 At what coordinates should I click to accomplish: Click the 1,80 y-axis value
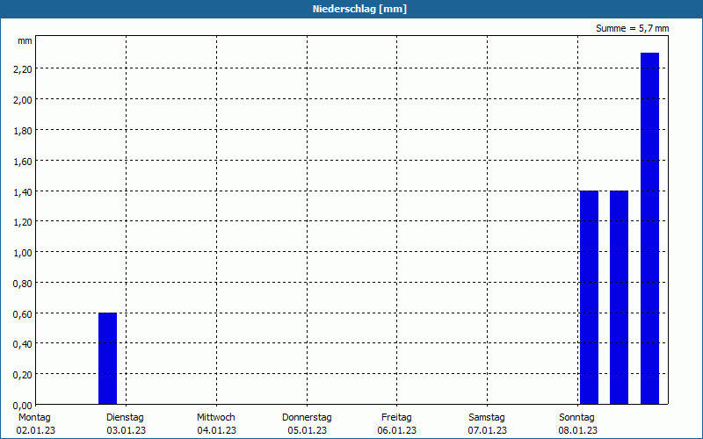click(23, 130)
